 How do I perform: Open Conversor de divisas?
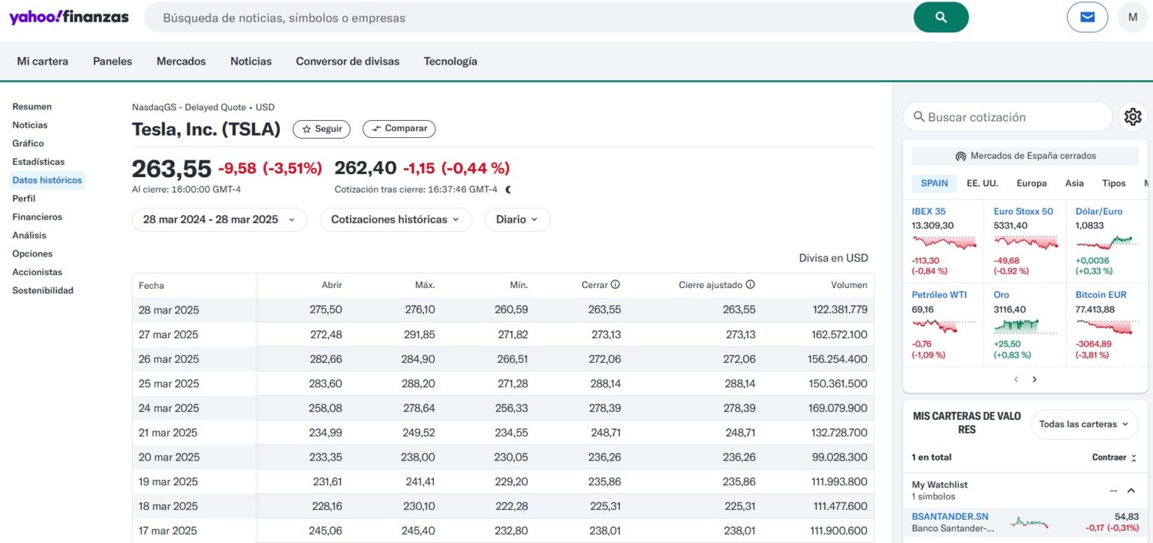[x=348, y=61]
